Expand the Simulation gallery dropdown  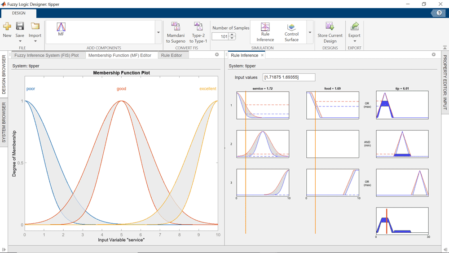[310, 32]
